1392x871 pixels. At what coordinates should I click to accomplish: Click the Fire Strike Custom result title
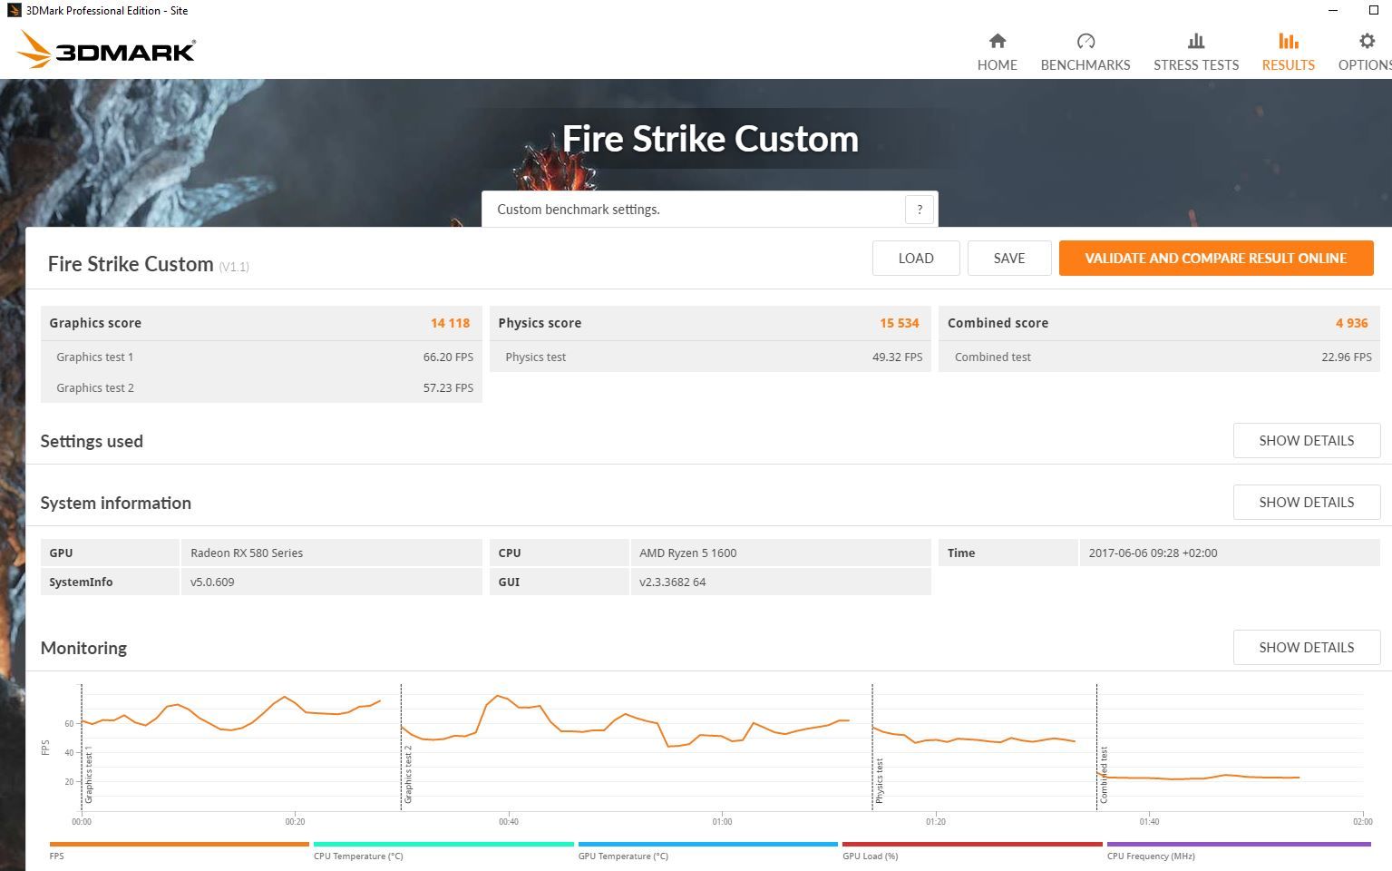131,264
